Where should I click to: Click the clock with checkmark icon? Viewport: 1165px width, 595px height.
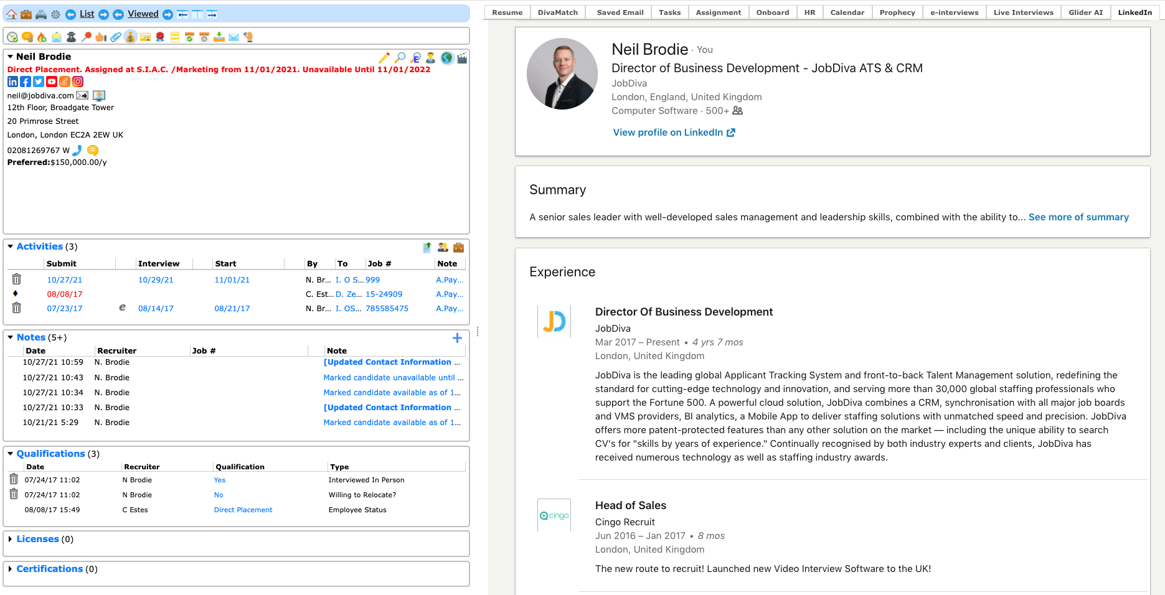click(x=12, y=37)
